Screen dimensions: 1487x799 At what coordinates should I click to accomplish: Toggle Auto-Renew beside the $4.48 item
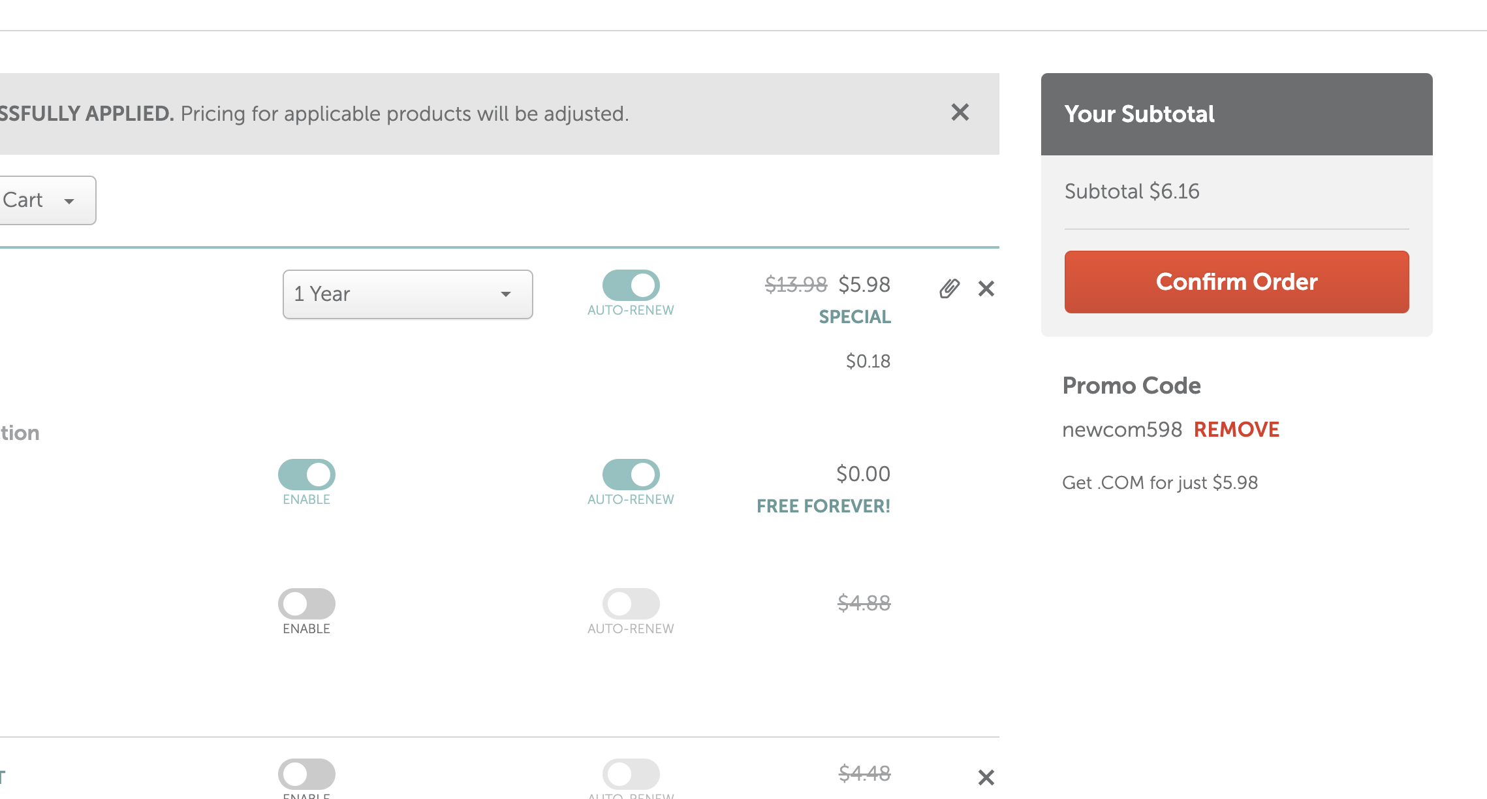click(631, 774)
